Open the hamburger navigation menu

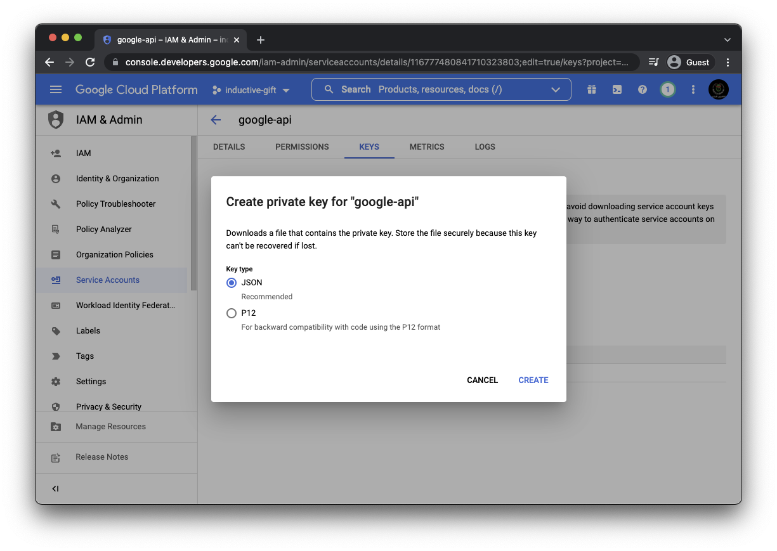56,90
